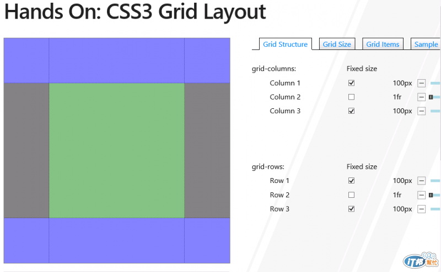Check the Row 2 fixed size box
Screen dimensions: 441x272
[x=351, y=195]
